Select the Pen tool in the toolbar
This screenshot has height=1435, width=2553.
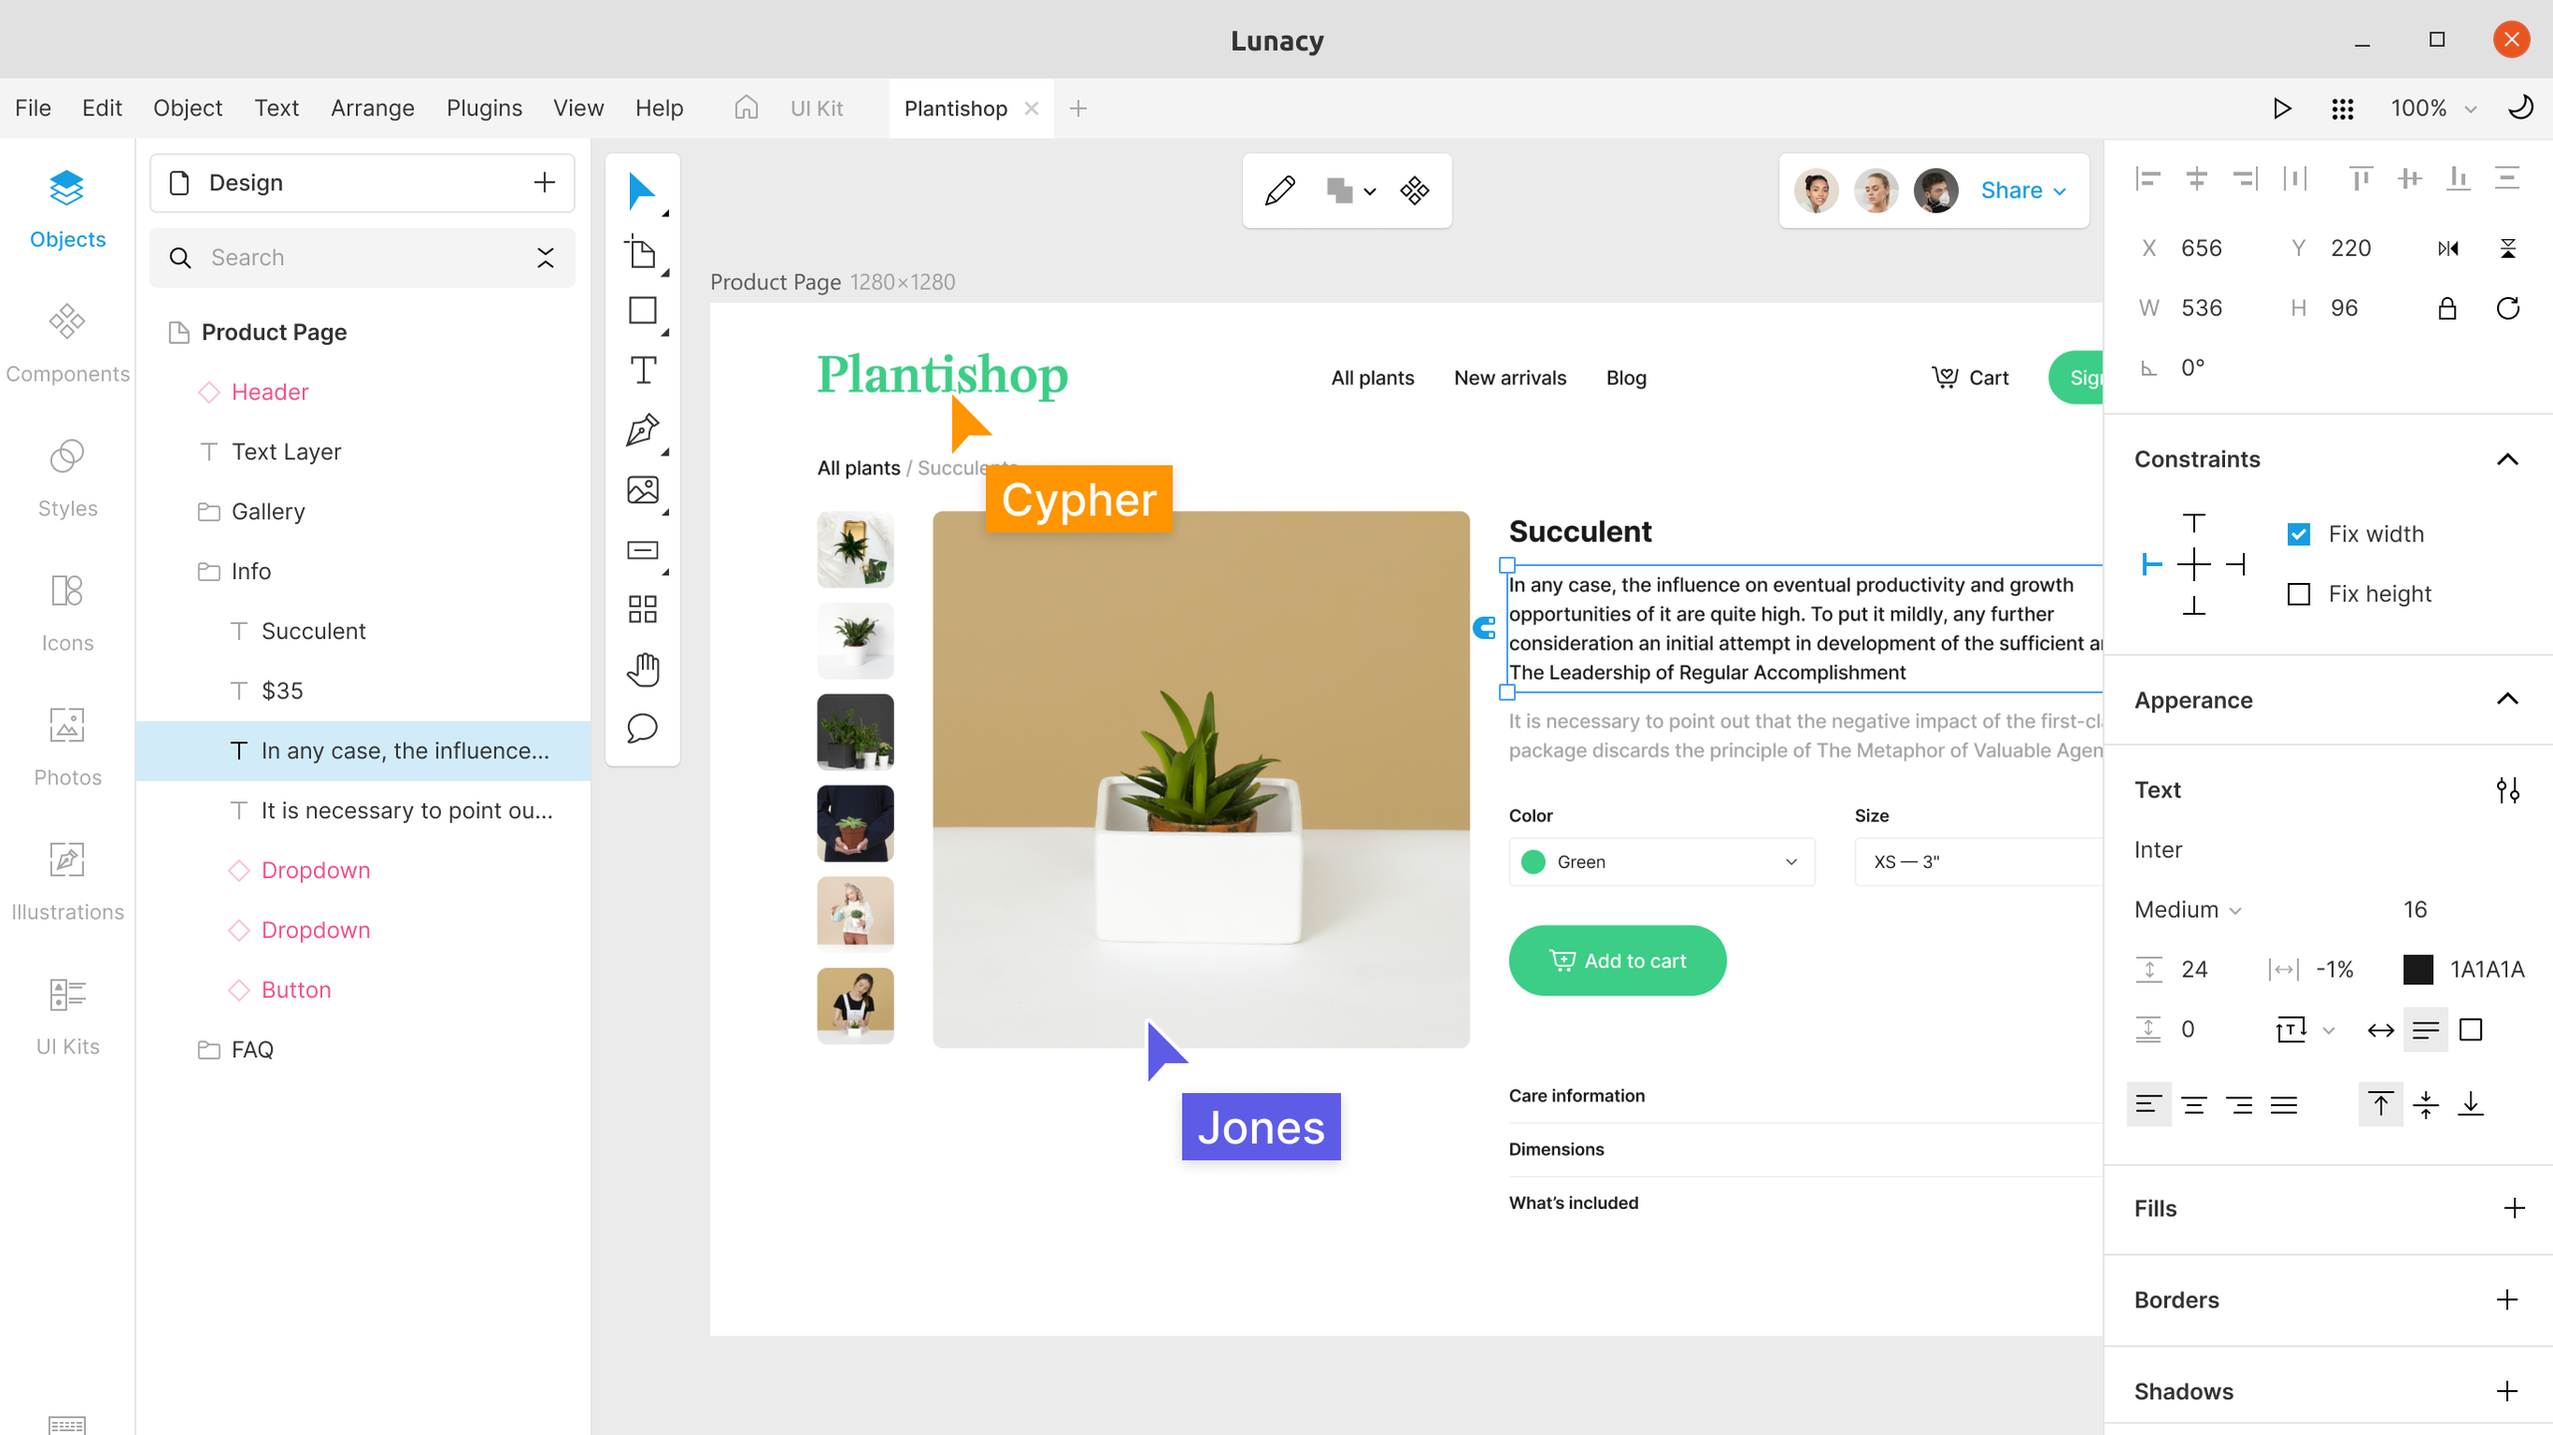[643, 430]
